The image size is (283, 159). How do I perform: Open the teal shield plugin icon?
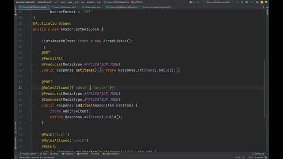point(266,2)
